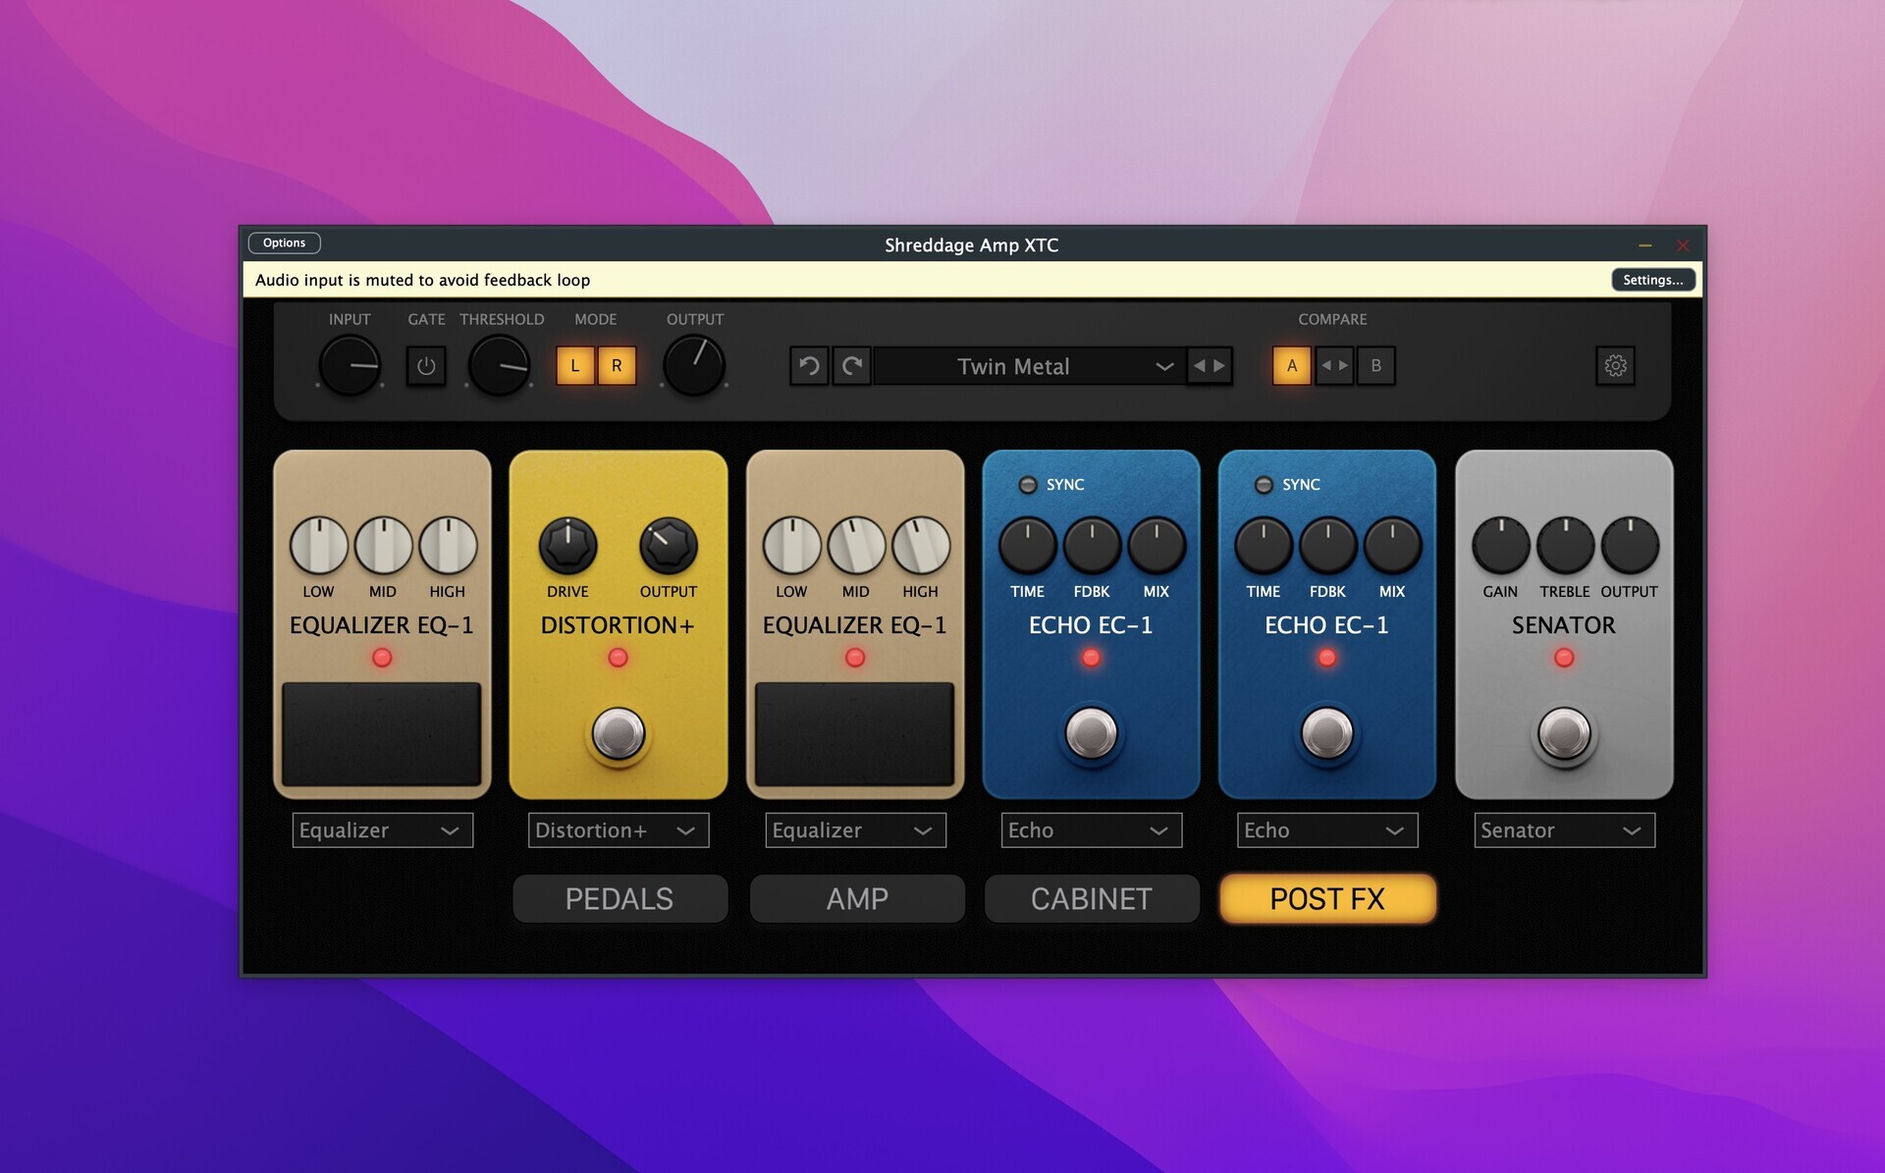
Task: Go to next preset with right arrow
Action: 1220,366
